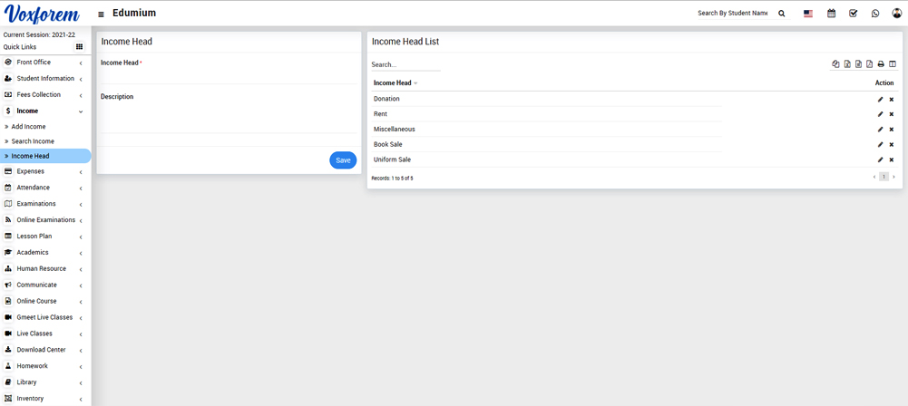
Task: Delete the Uniform Sale income head
Action: coord(892,160)
